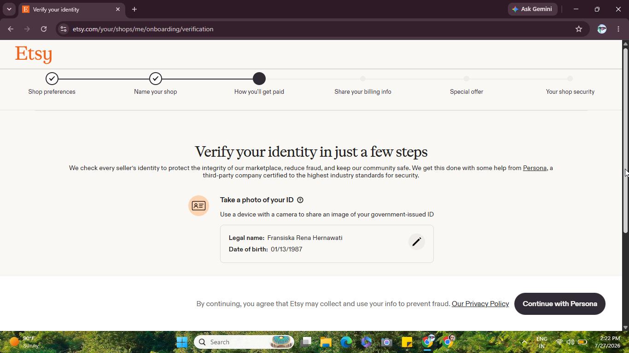Open Microsoft Edge from the taskbar
This screenshot has width=629, height=353.
point(346,342)
